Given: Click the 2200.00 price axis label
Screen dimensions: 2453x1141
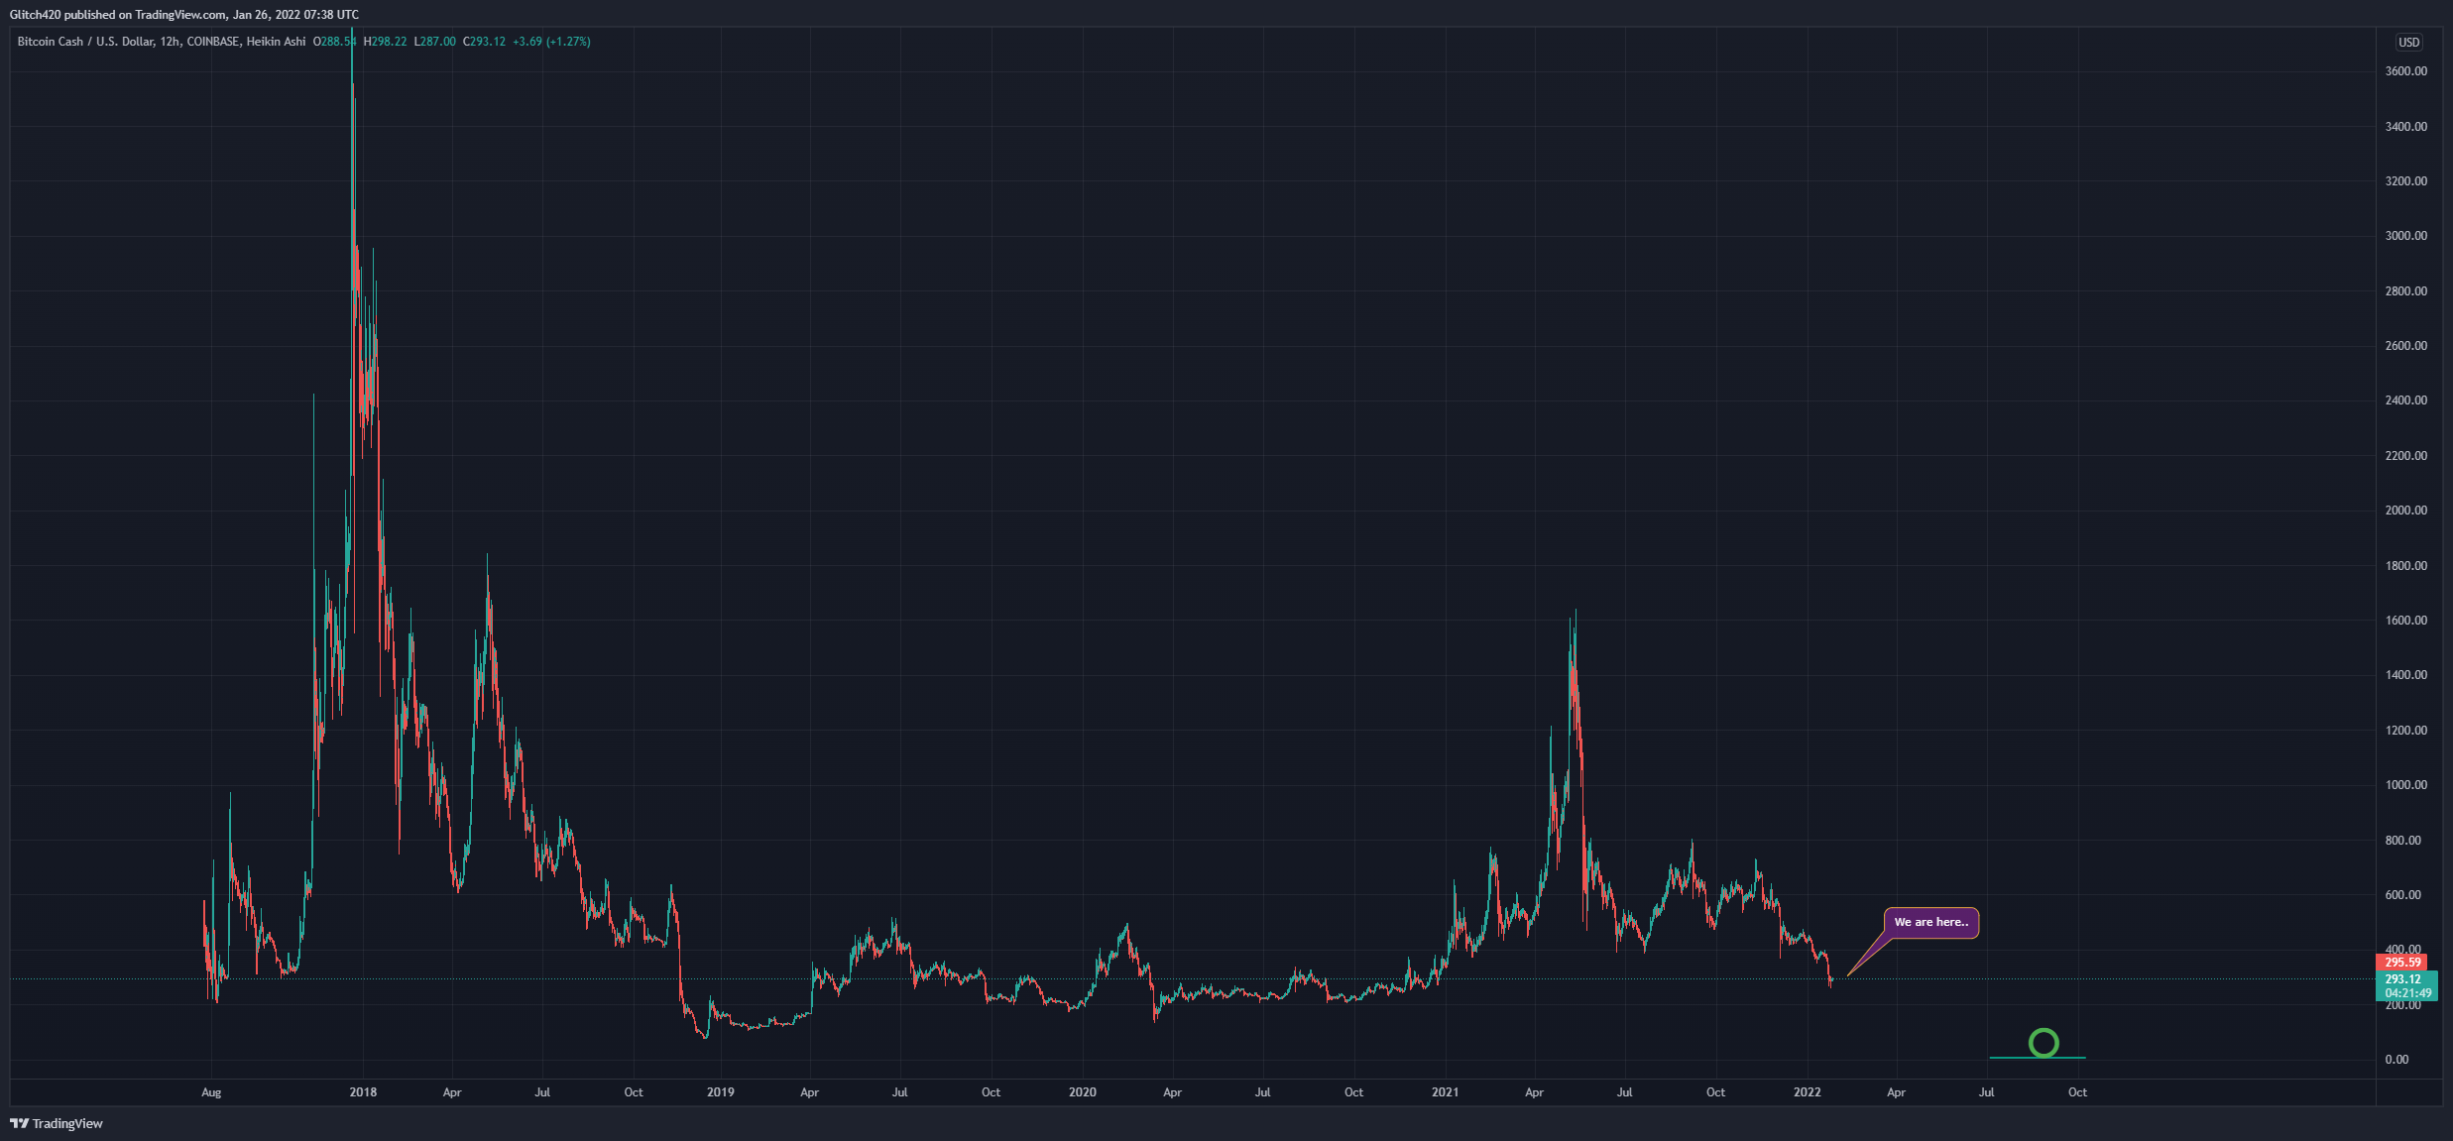Looking at the screenshot, I should (x=2406, y=456).
